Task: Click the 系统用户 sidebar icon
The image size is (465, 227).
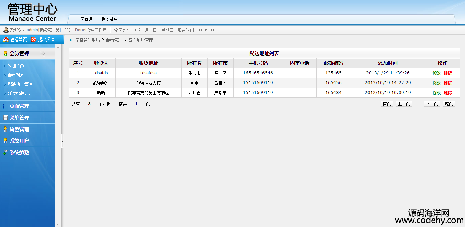Action: click(x=5, y=141)
